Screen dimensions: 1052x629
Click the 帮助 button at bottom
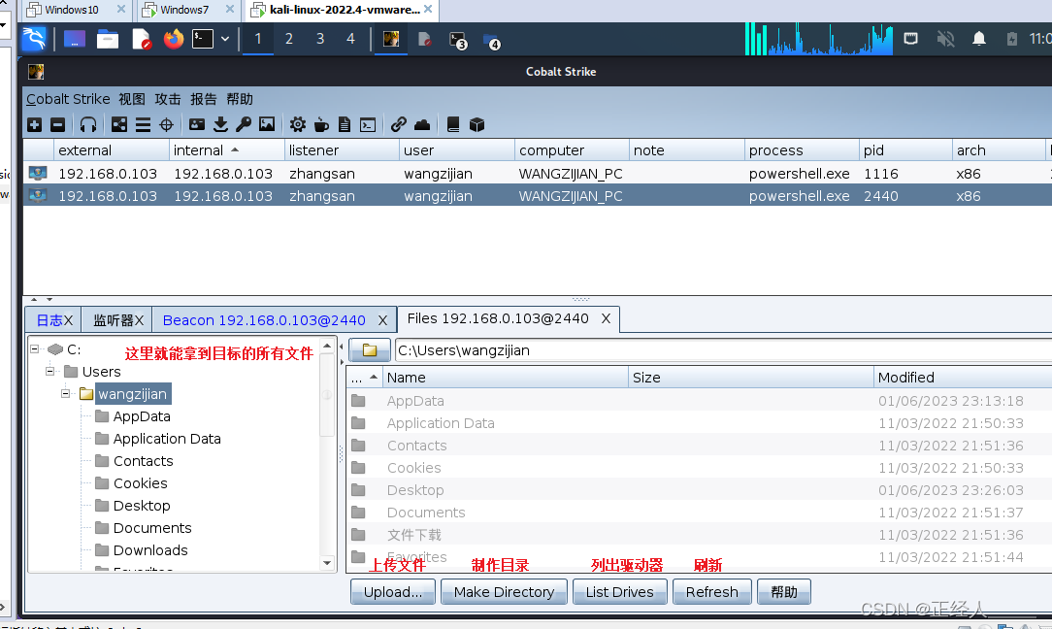pos(783,592)
